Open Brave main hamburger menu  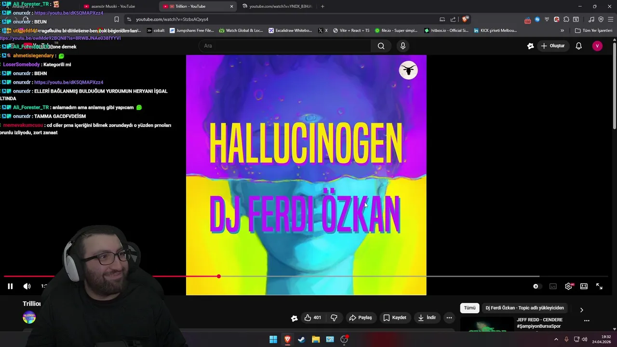(x=610, y=19)
